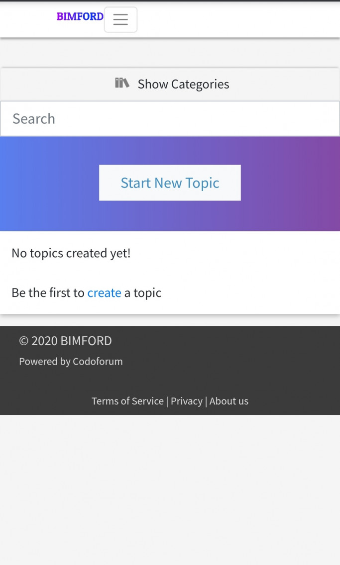Click the "No topics created yet!" message
The height and width of the screenshot is (565, 340).
click(x=71, y=253)
